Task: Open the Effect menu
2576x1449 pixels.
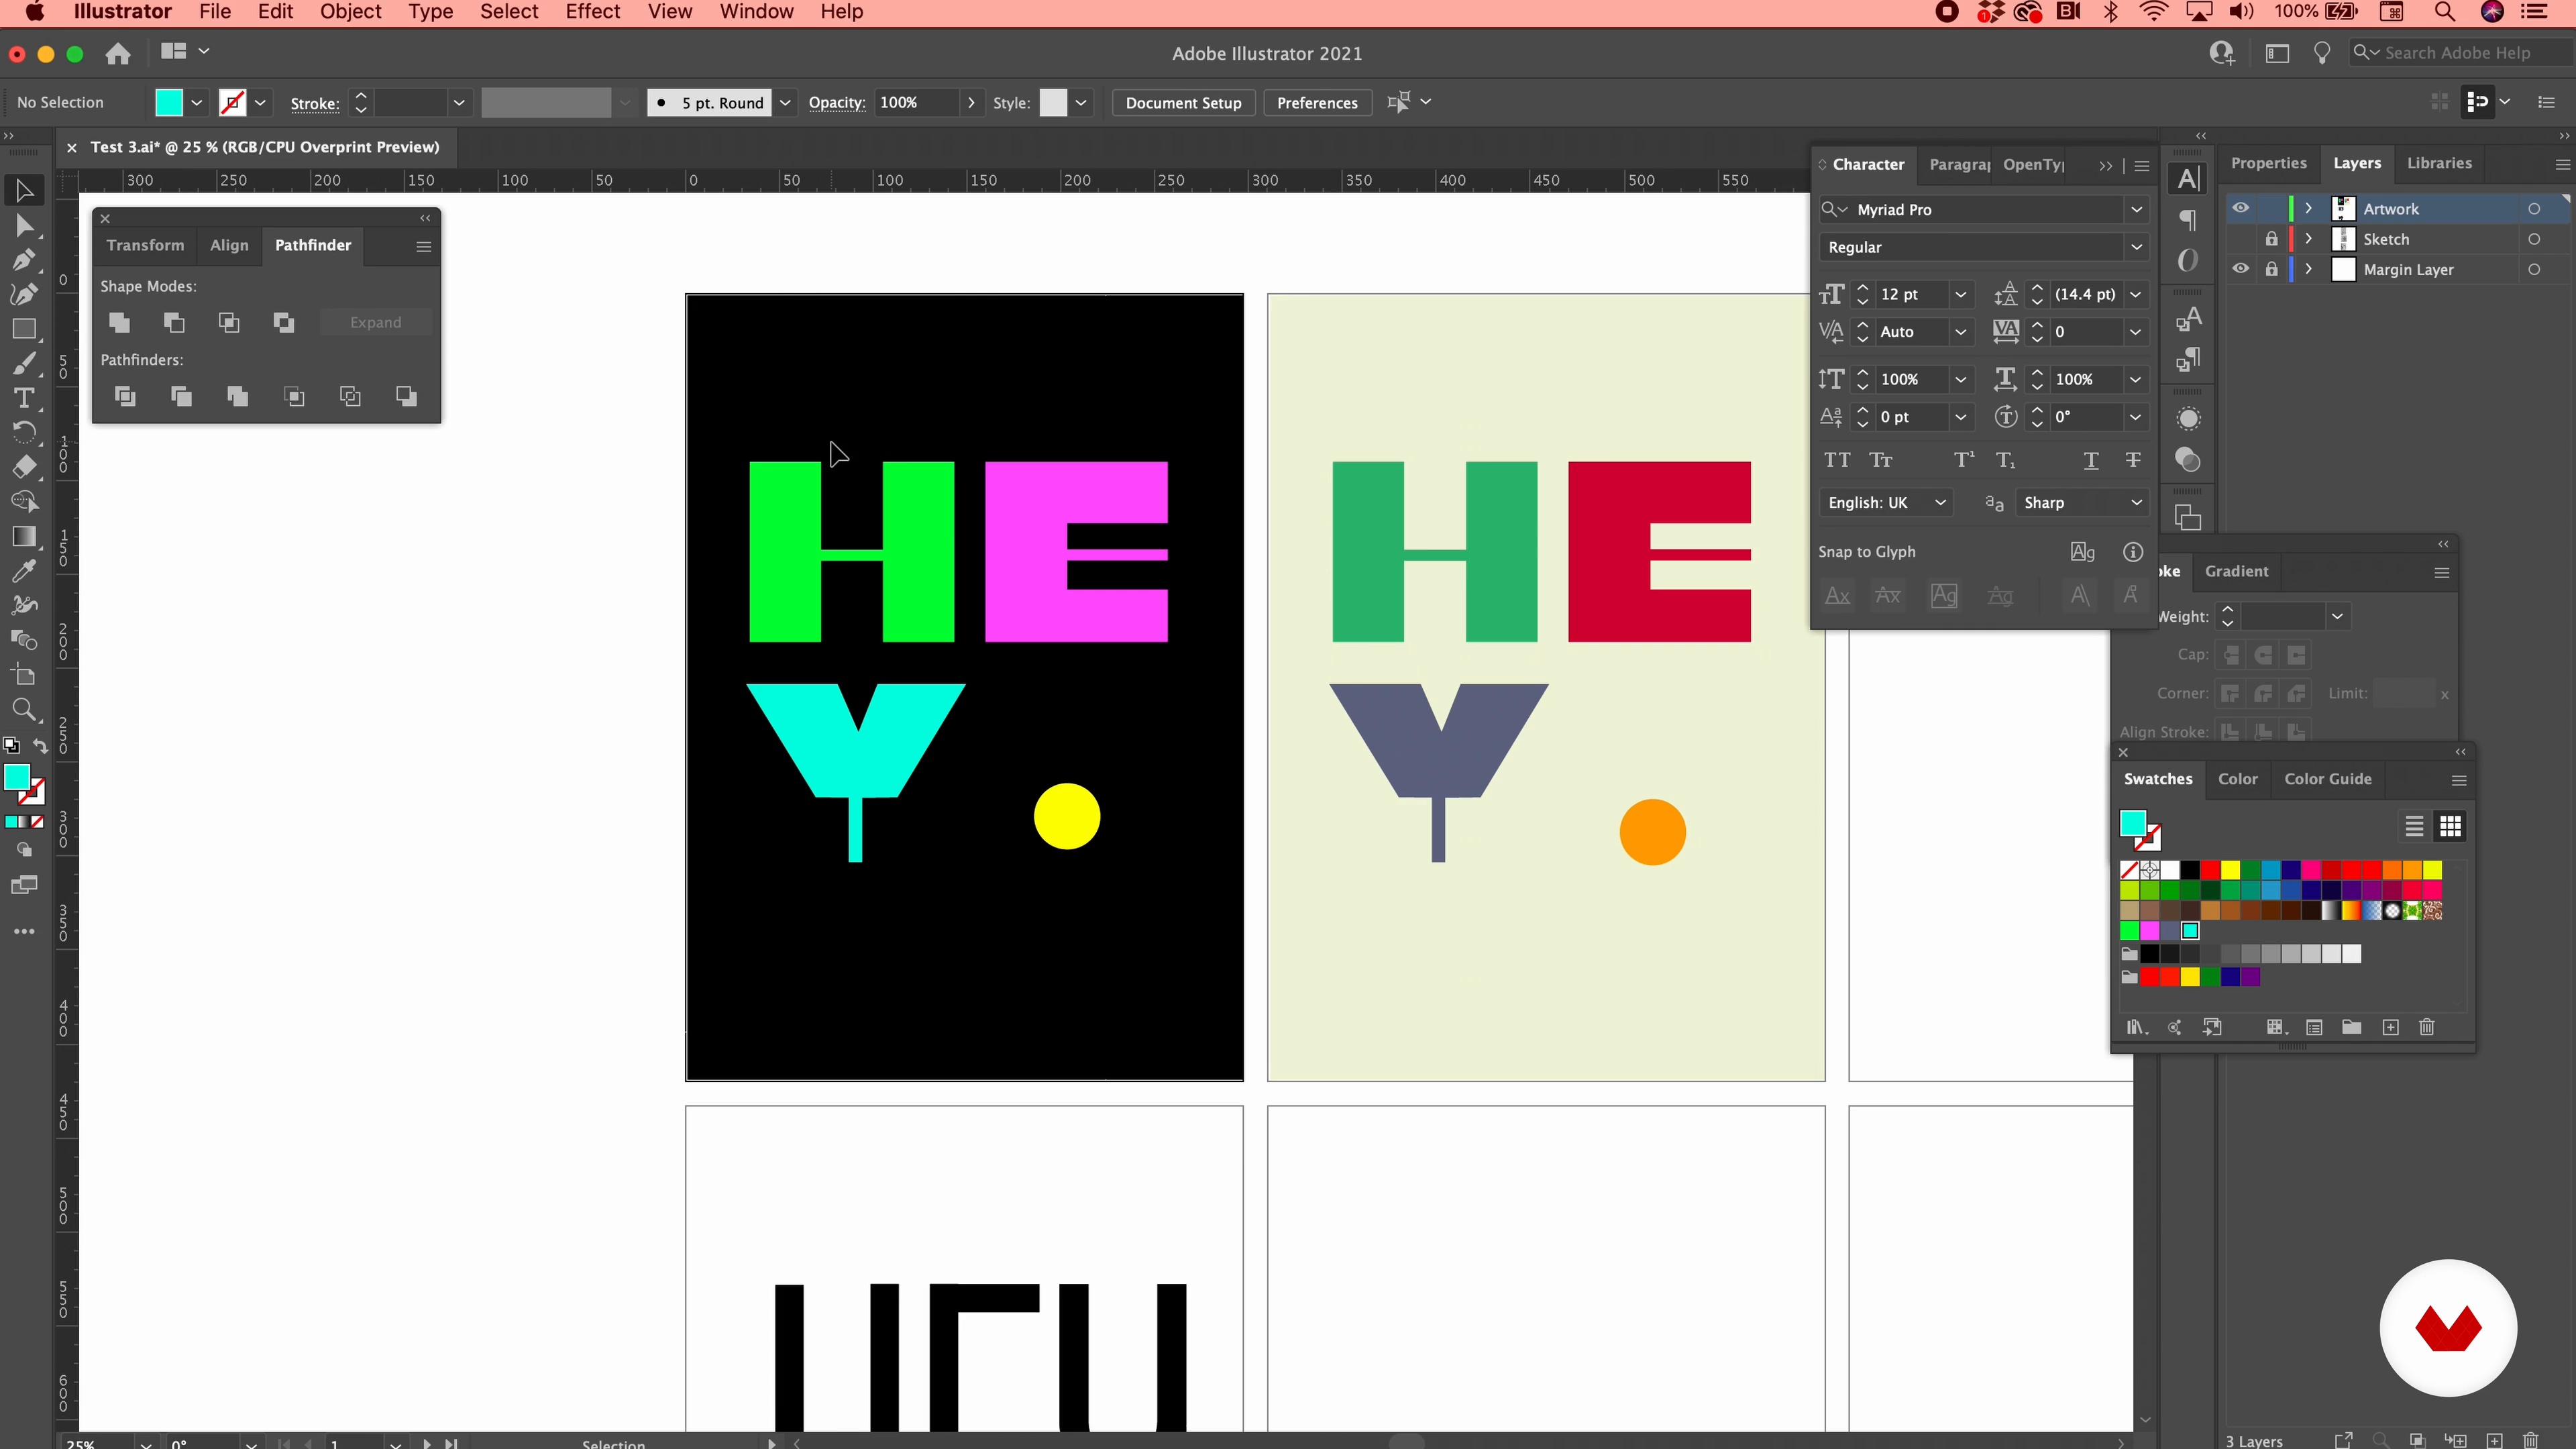Action: point(592,12)
